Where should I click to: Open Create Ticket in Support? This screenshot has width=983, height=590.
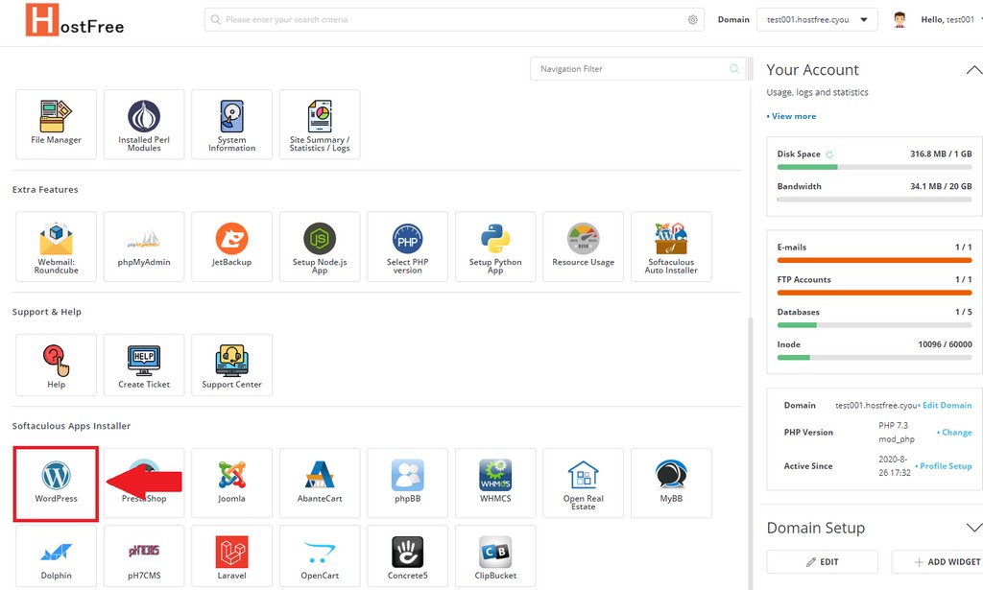(x=144, y=367)
